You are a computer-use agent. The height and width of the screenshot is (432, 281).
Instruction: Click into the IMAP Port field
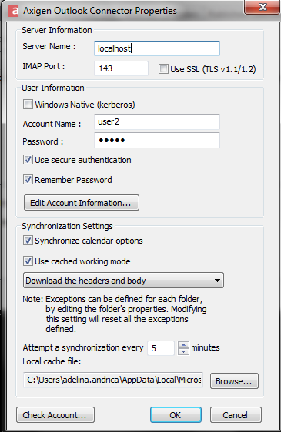[121, 68]
